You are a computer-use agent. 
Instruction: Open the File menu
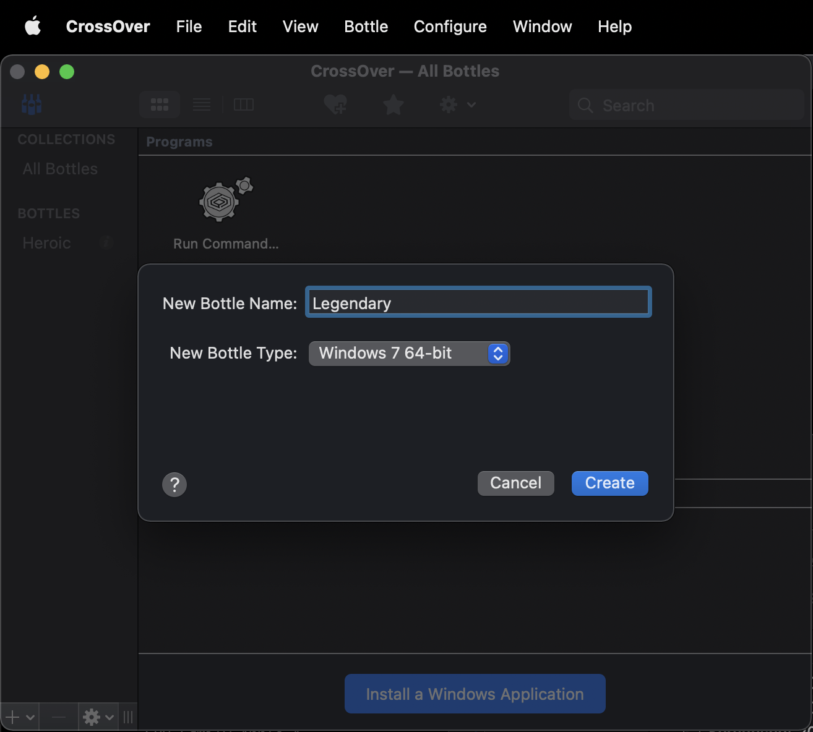coord(189,27)
